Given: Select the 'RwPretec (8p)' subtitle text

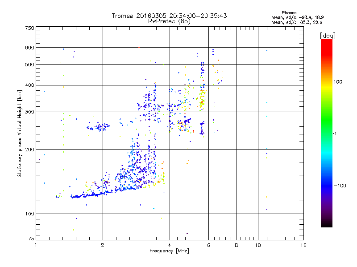Looking at the screenshot, I should [x=169, y=21].
